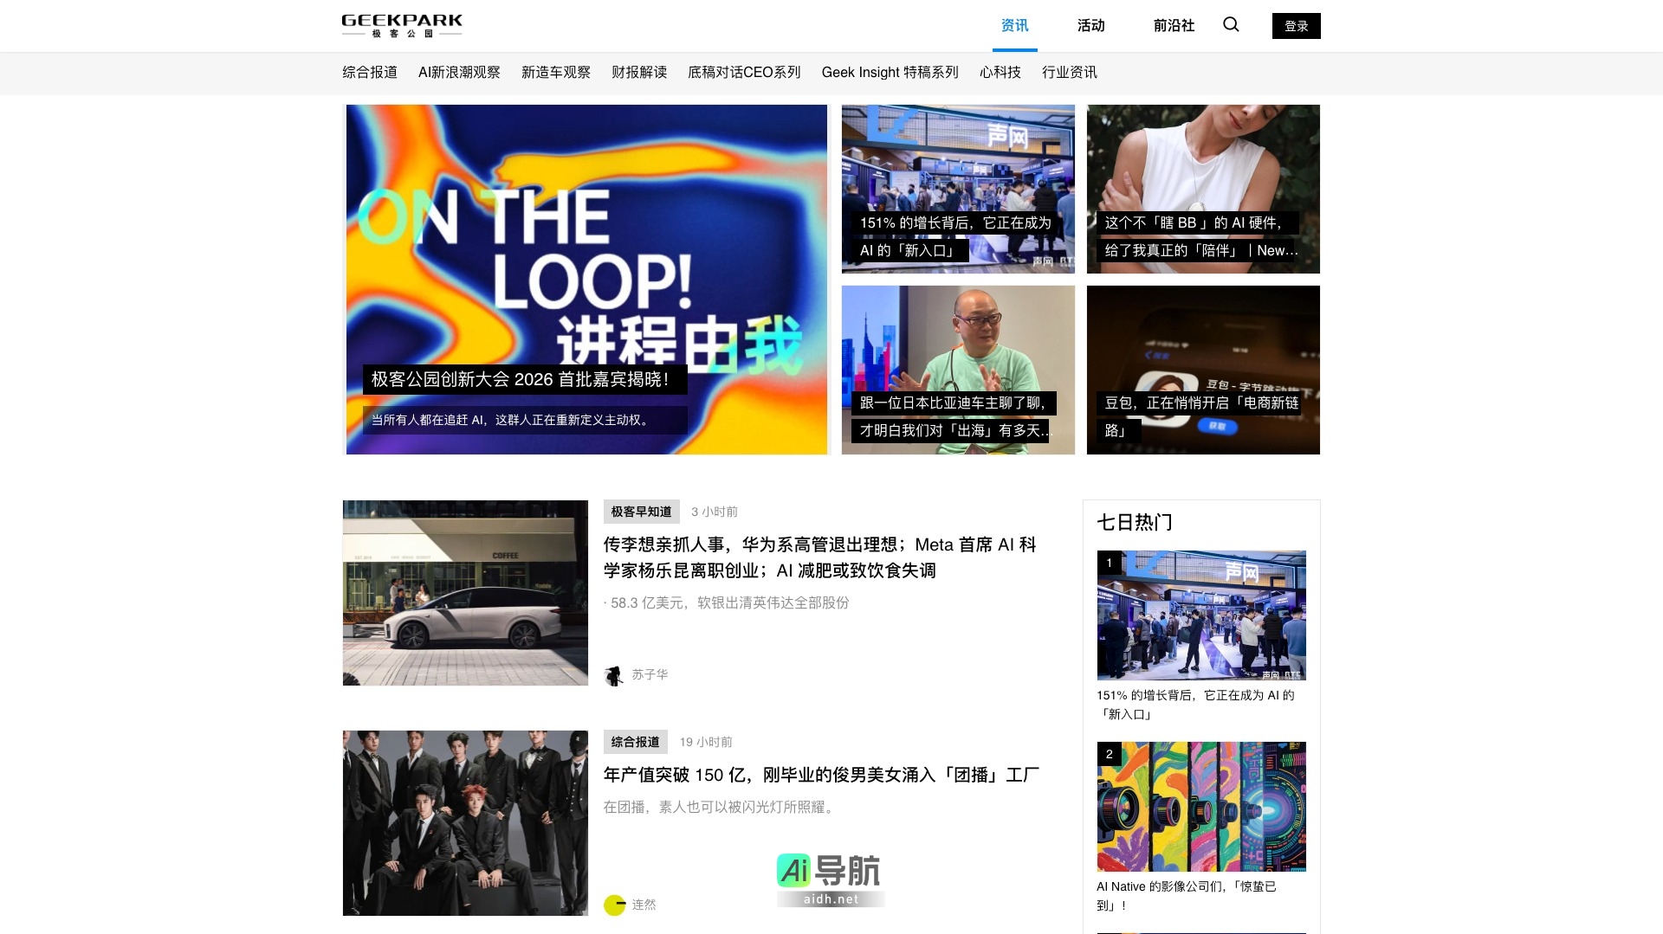1663x934 pixels.
Task: Click author 苏子华's avatar icon
Action: click(x=614, y=675)
